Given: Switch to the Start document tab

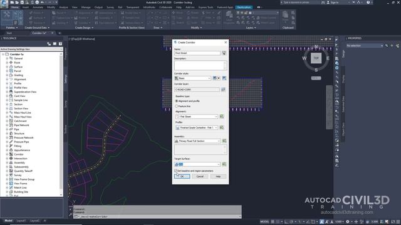Looking at the screenshot, I should (x=9, y=33).
